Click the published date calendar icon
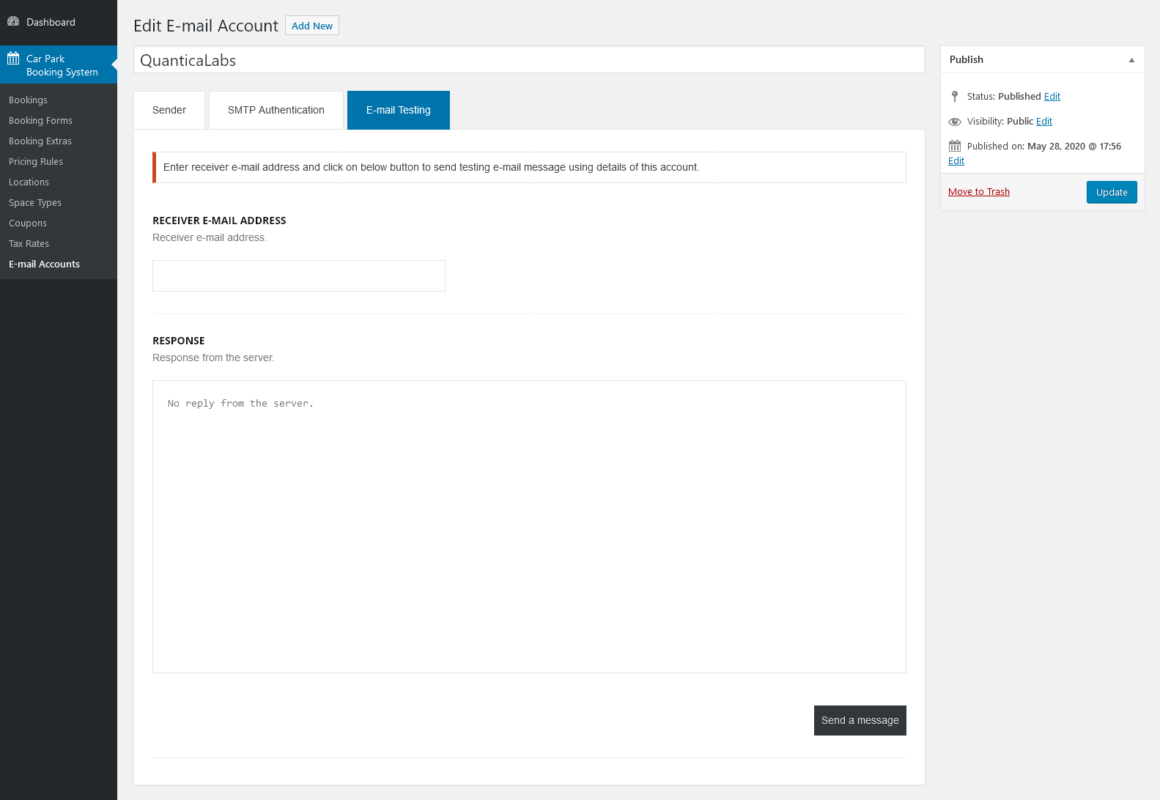This screenshot has height=800, width=1160. (954, 147)
